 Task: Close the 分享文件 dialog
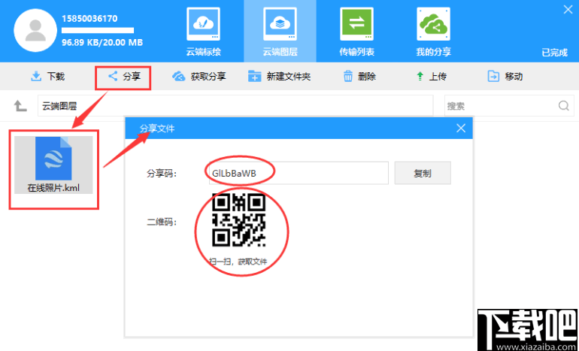[461, 128]
